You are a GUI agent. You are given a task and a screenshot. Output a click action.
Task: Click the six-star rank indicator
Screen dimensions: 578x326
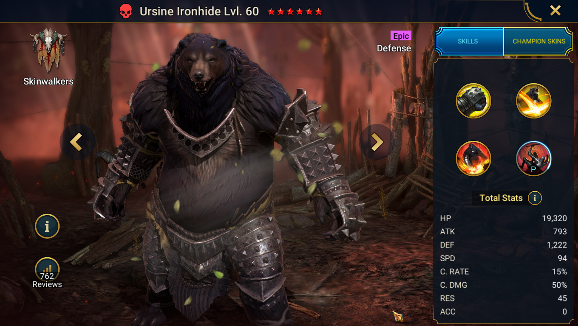295,12
